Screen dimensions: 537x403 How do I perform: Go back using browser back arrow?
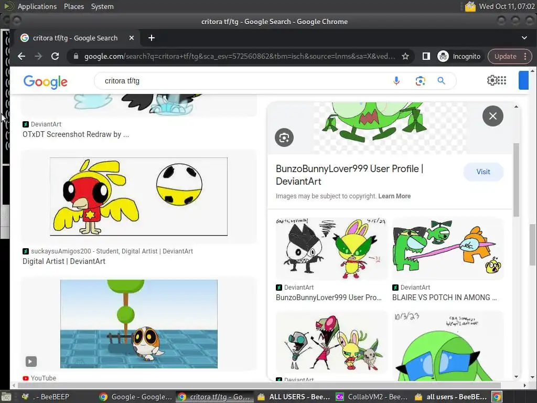(22, 56)
